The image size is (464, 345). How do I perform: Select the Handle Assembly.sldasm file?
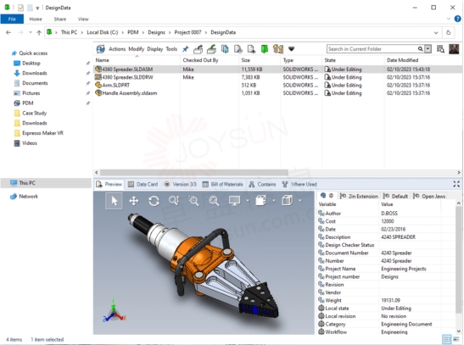(130, 93)
